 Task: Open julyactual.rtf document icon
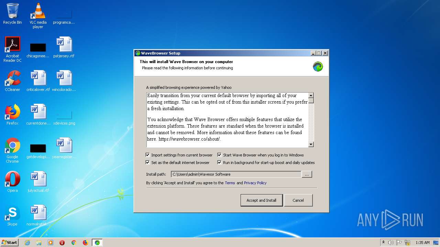(38, 182)
